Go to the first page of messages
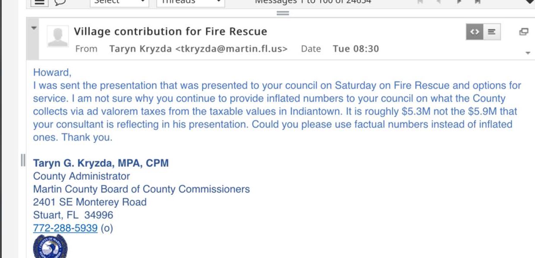This screenshot has width=535, height=258. tap(419, 2)
